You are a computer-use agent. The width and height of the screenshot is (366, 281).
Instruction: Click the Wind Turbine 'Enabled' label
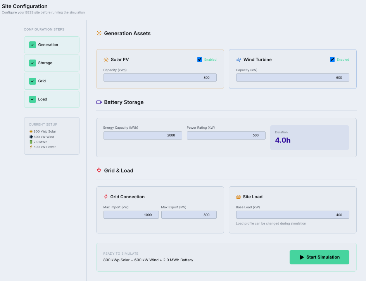343,60
